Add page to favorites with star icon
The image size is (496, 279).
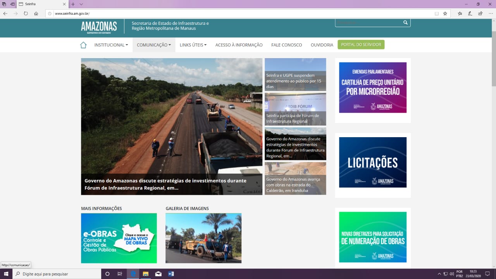[x=445, y=13]
